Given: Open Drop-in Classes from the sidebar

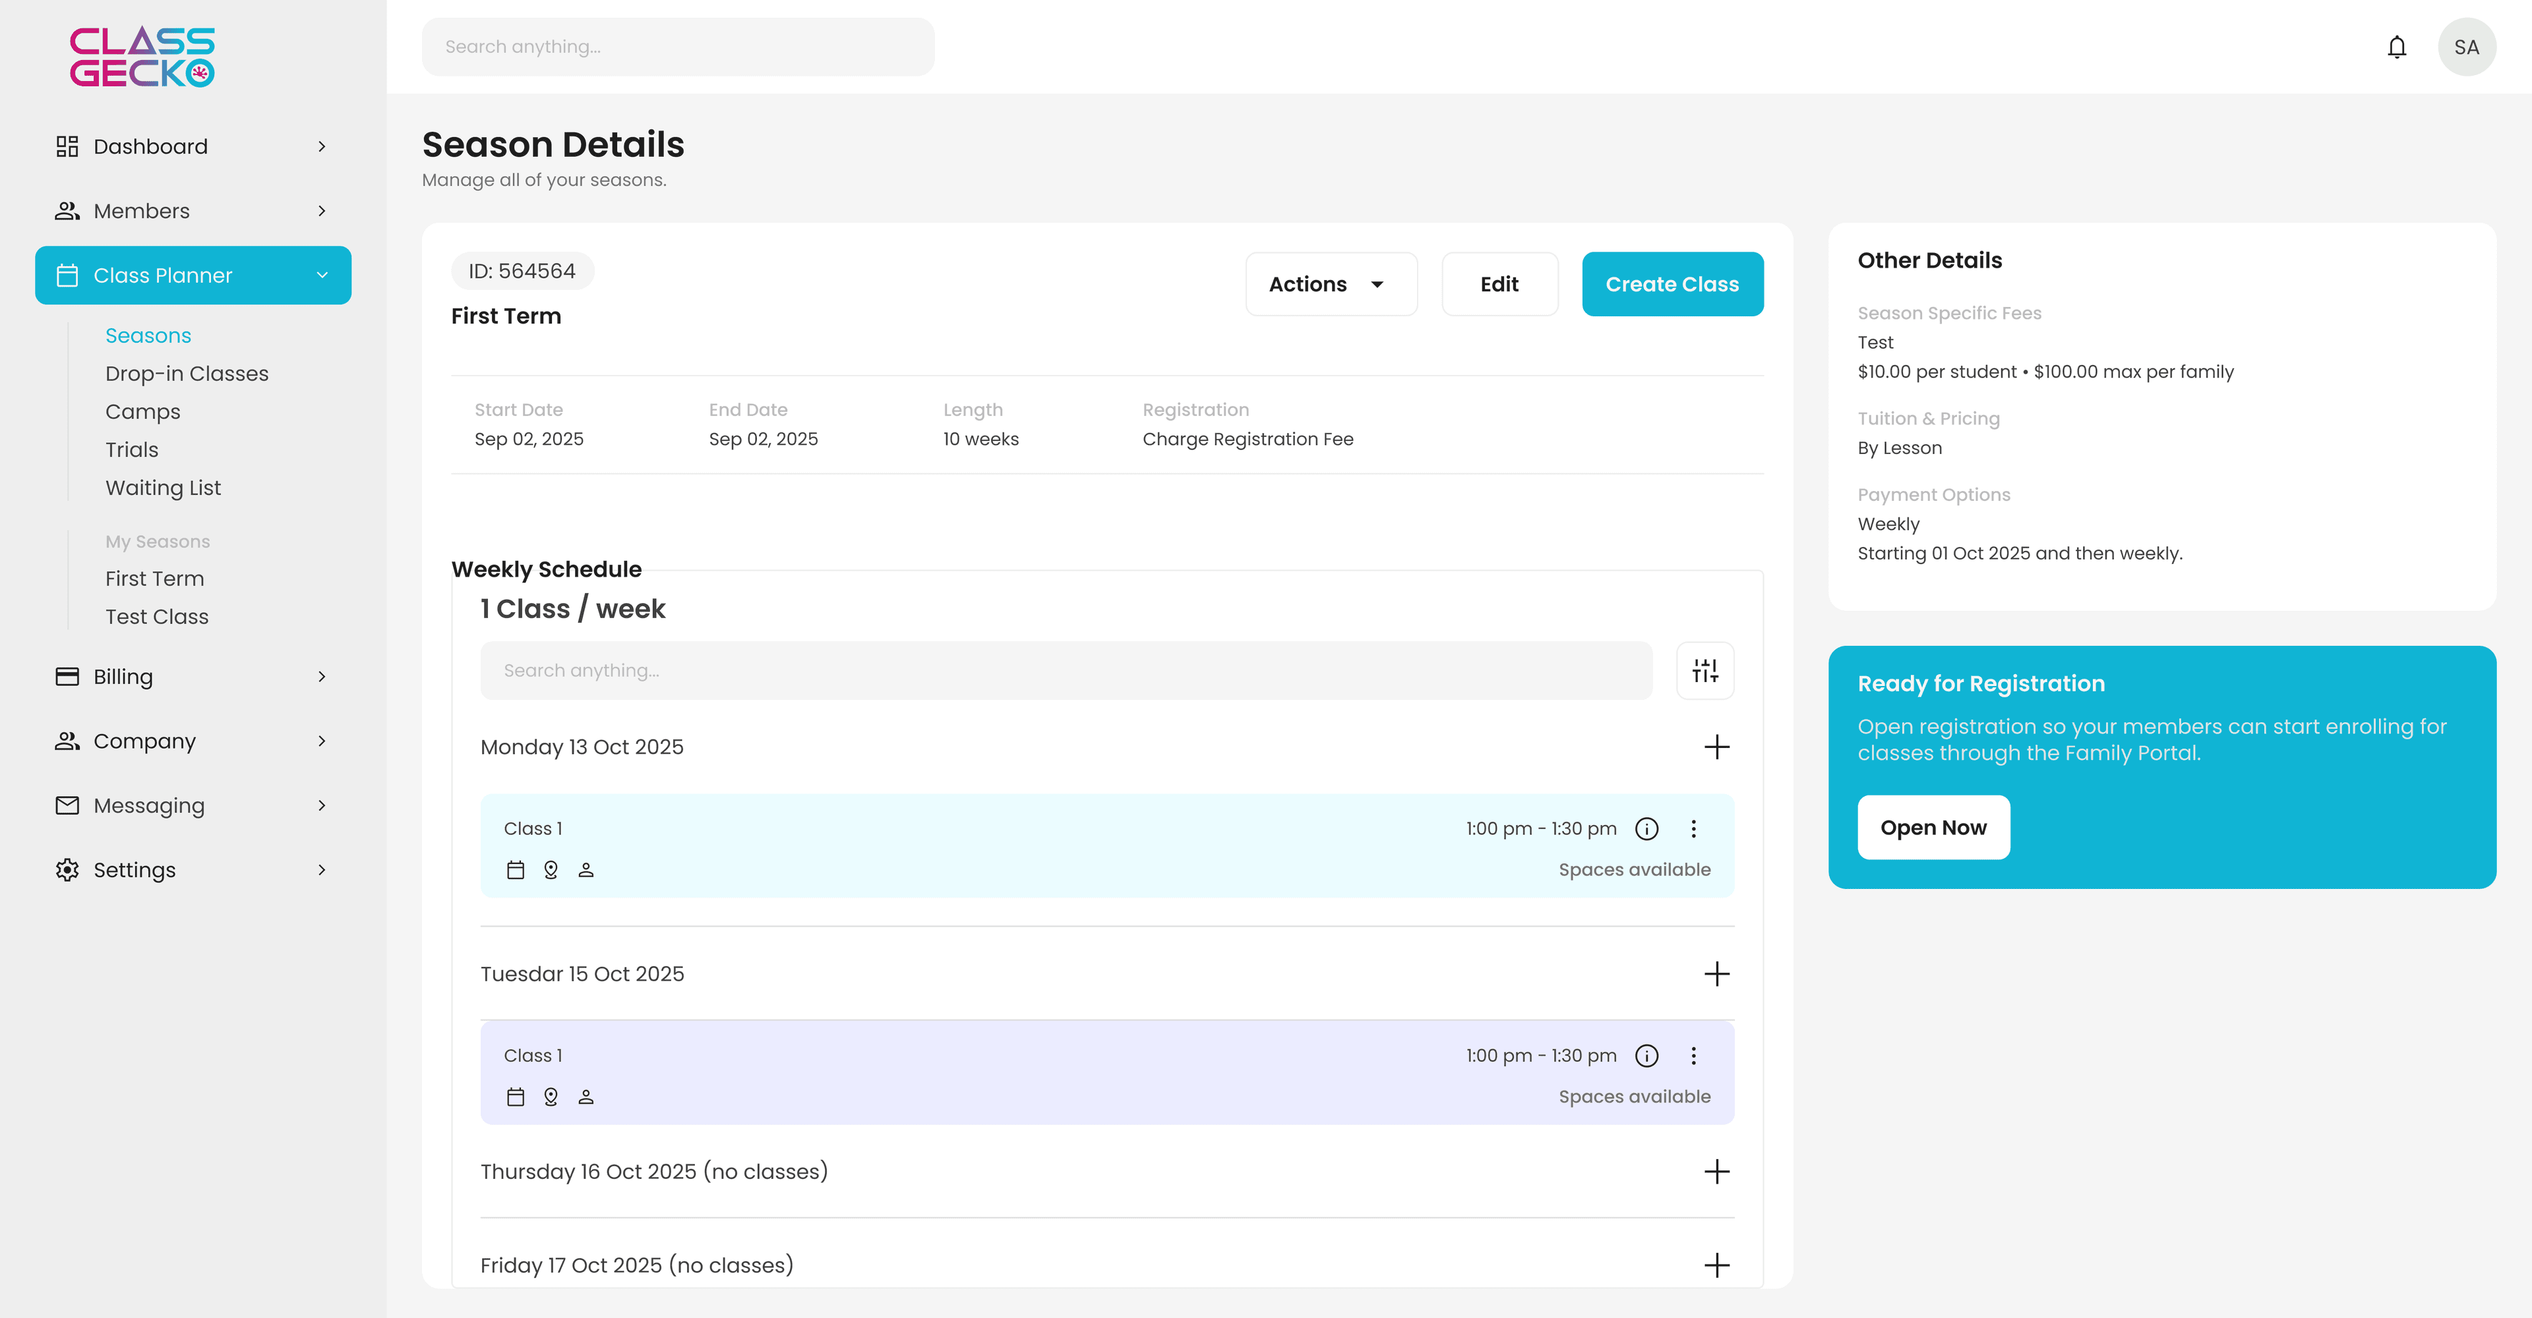Looking at the screenshot, I should tap(187, 373).
